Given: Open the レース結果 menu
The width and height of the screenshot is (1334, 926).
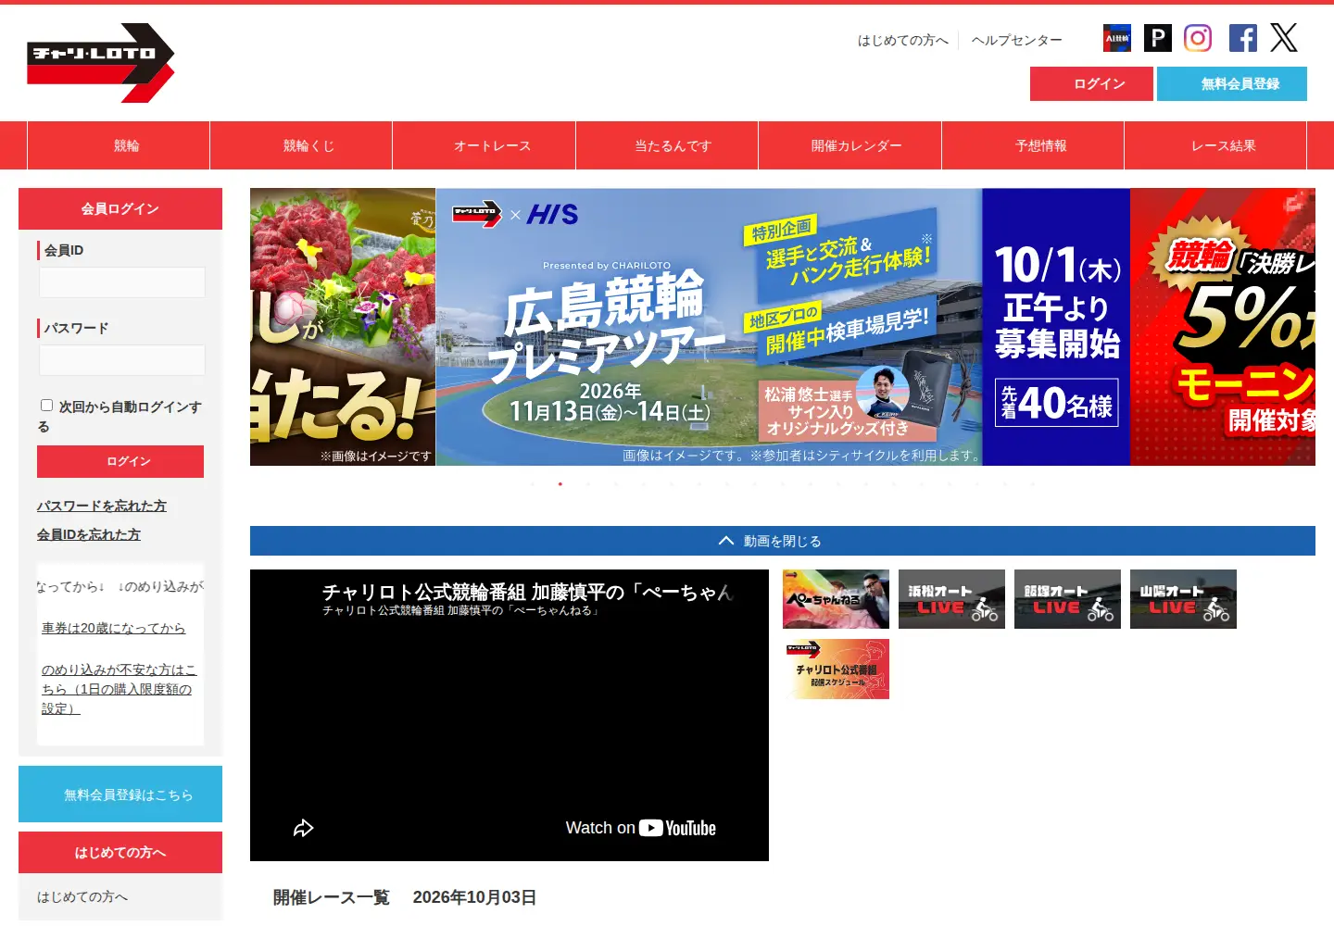Looking at the screenshot, I should [1215, 145].
